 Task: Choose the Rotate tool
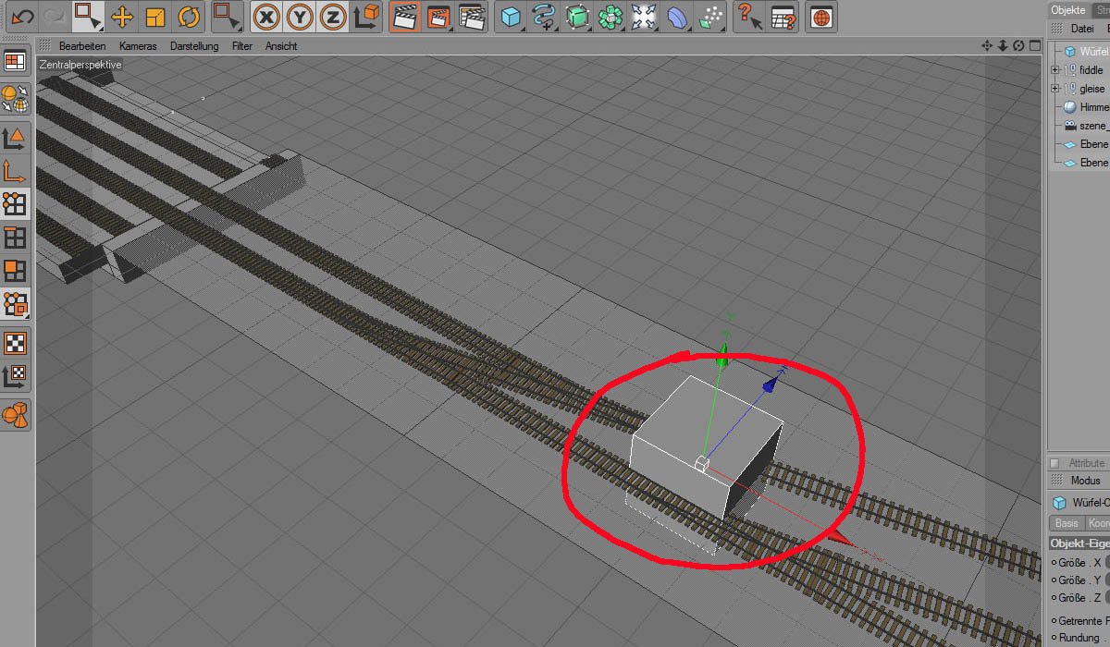tap(189, 17)
